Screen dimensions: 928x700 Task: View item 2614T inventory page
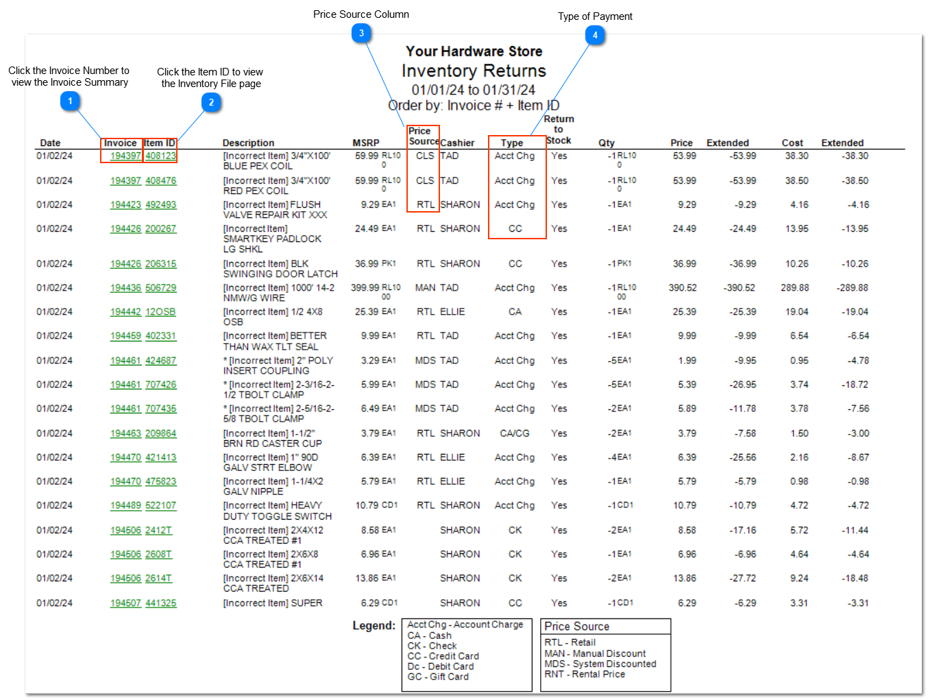tap(158, 579)
